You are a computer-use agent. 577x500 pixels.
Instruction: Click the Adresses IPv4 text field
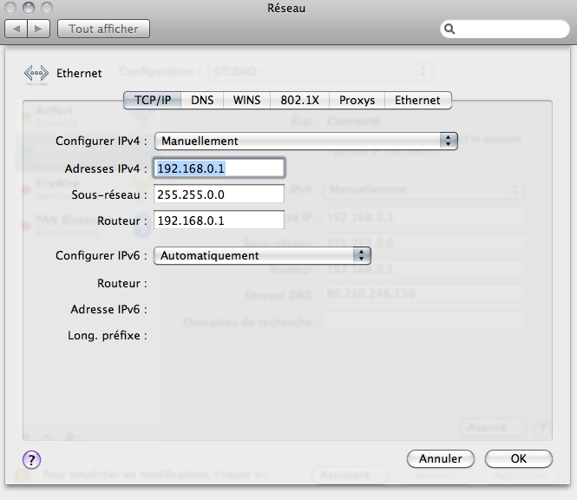(219, 168)
